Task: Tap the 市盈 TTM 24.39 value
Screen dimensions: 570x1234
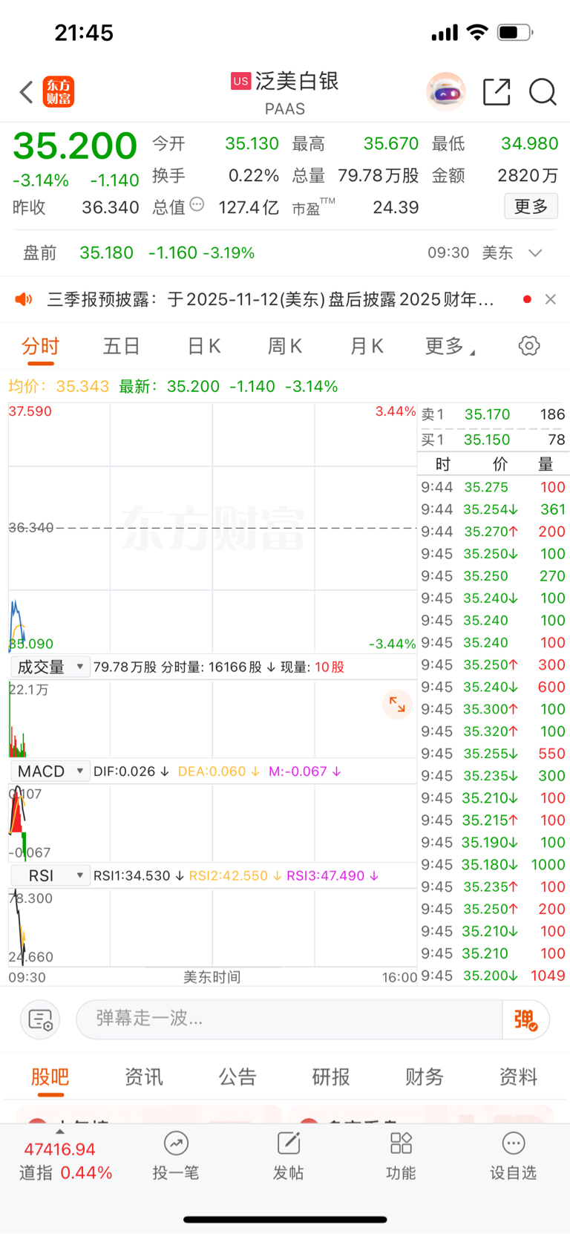Action: pos(396,207)
